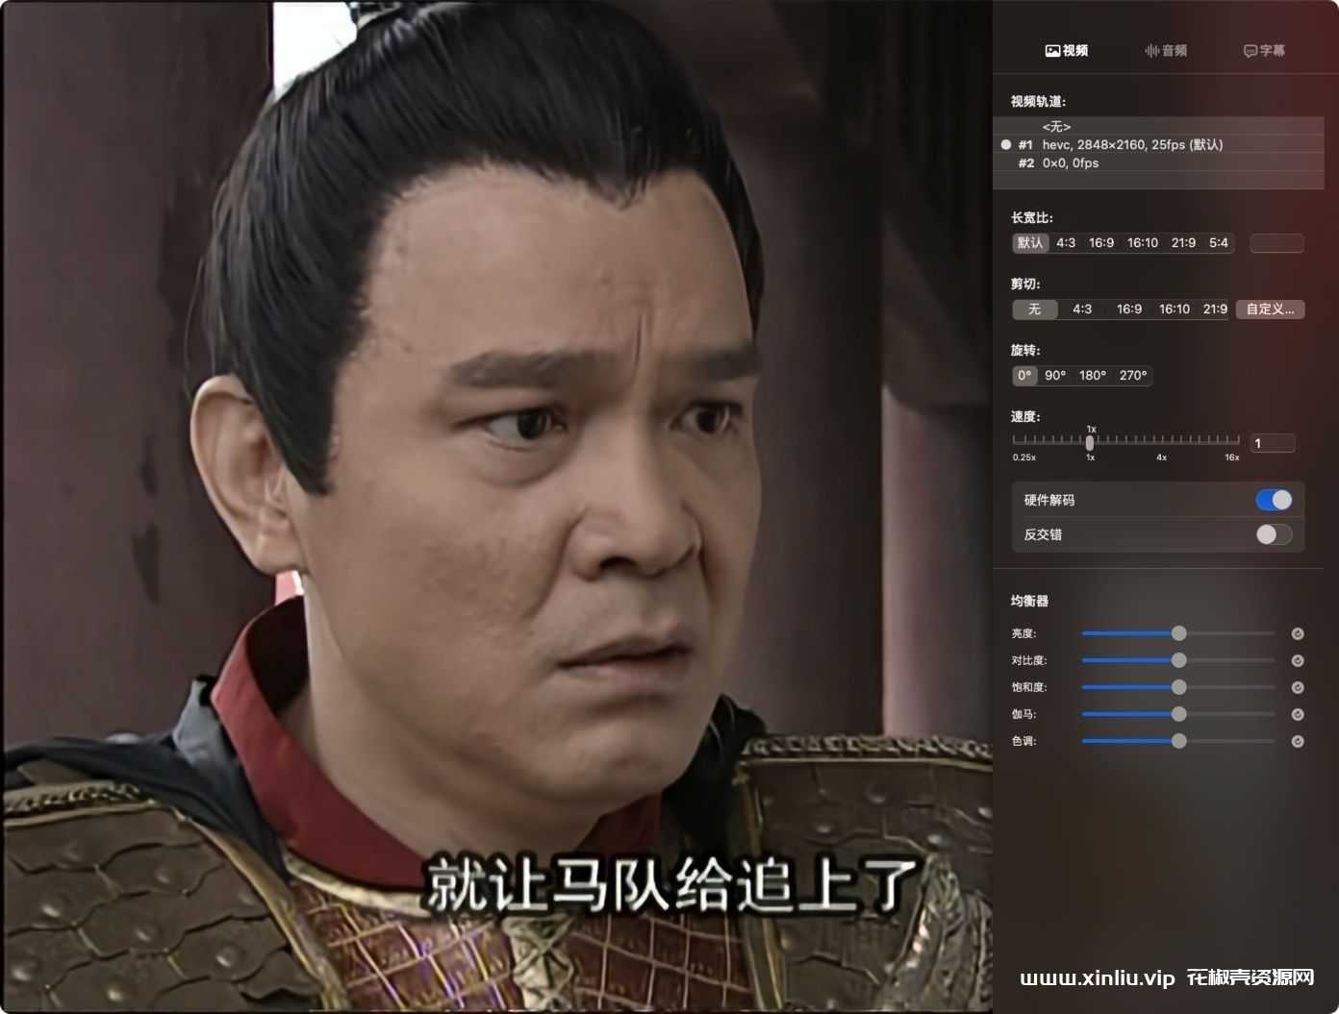Enable the 反交错 deinterlace switch
The height and width of the screenshot is (1014, 1339).
point(1274,534)
